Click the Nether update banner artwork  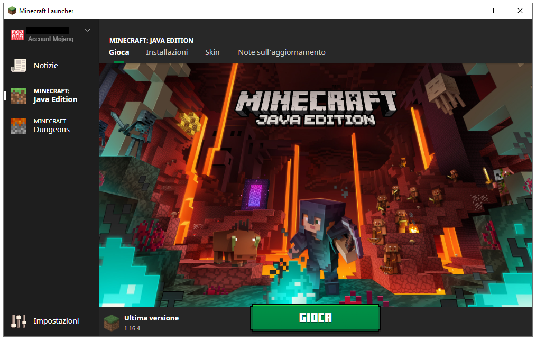coord(316,185)
